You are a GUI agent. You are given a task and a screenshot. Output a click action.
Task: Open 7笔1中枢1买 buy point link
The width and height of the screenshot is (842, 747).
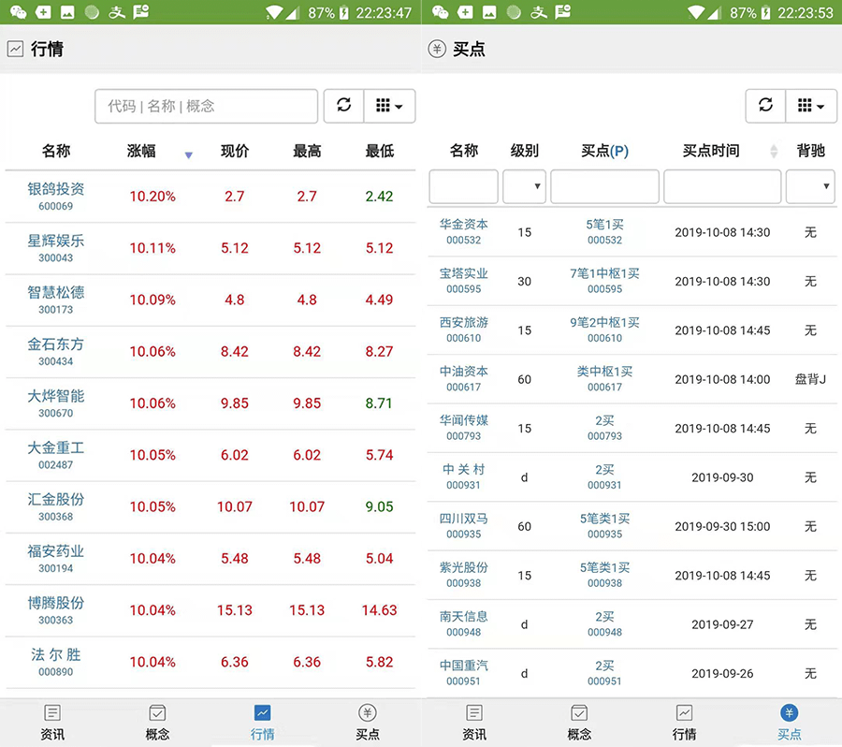click(604, 281)
